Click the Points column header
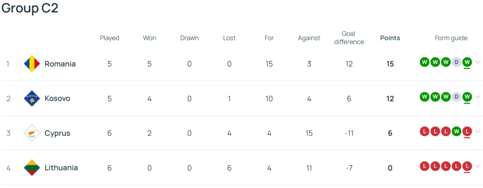Viewport: 483px width, 188px height. click(x=390, y=38)
